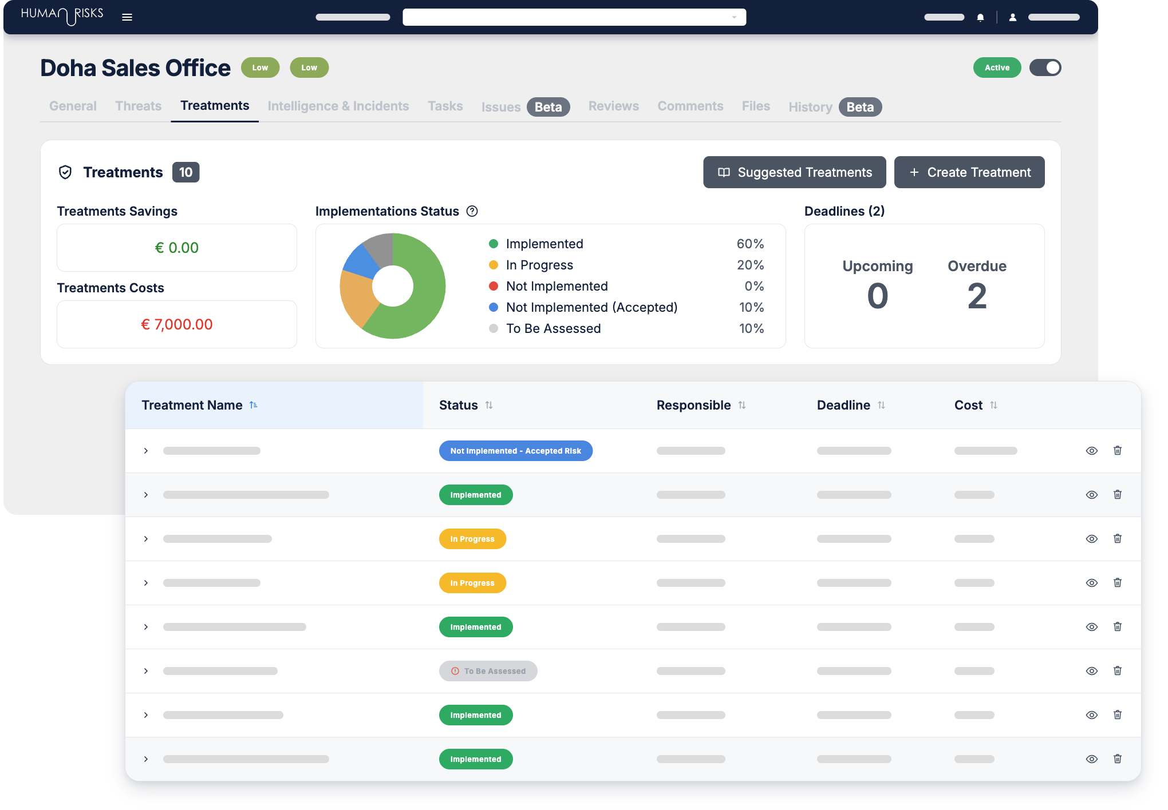Click the Active status badge
The width and height of the screenshot is (1168, 810).
pyautogui.click(x=997, y=67)
